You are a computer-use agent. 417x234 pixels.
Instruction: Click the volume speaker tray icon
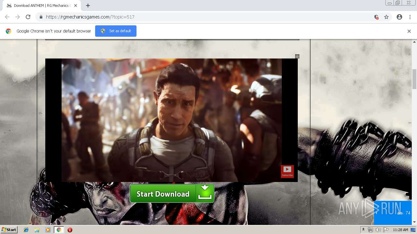coord(378,230)
